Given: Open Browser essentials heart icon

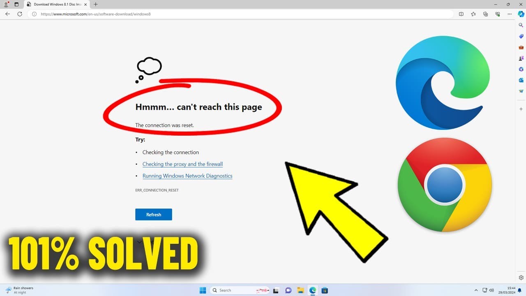Looking at the screenshot, I should 498,14.
